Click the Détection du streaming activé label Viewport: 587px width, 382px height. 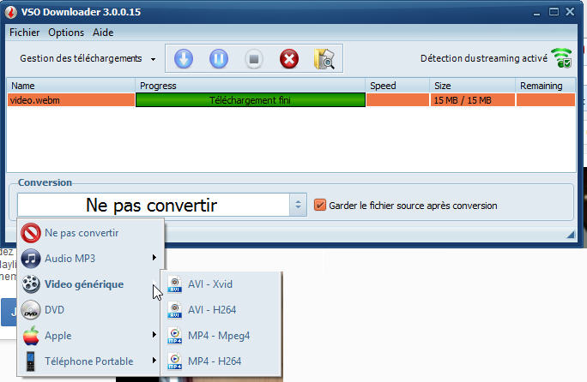pos(484,58)
